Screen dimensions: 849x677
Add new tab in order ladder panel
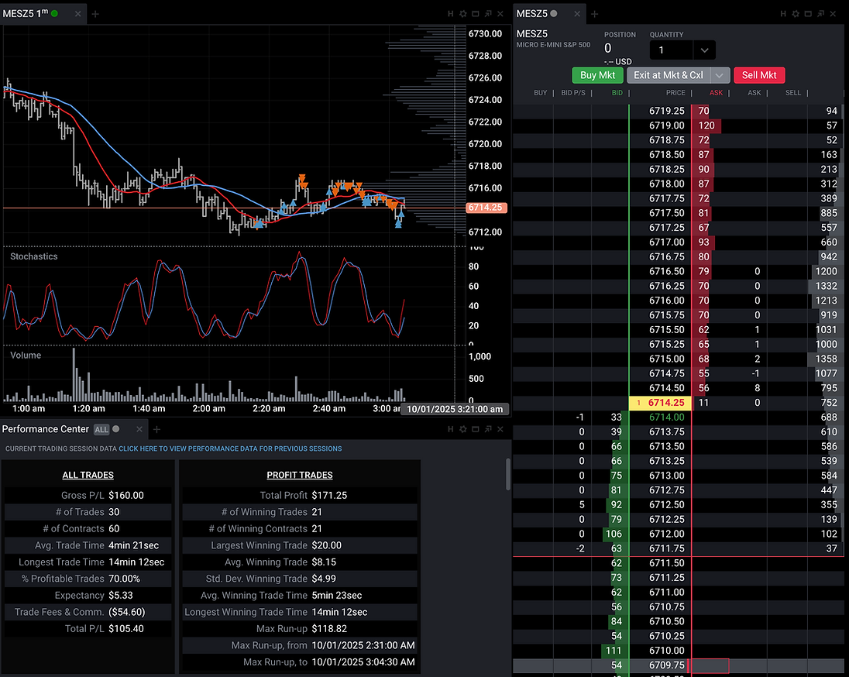[x=594, y=14]
